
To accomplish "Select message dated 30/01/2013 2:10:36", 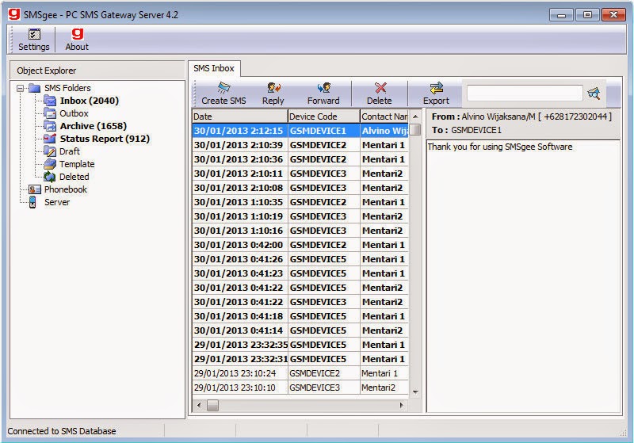I will click(300, 159).
